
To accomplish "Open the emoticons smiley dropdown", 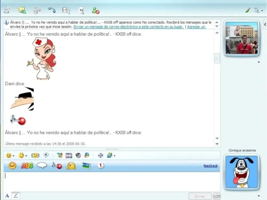I will coord(10,155).
